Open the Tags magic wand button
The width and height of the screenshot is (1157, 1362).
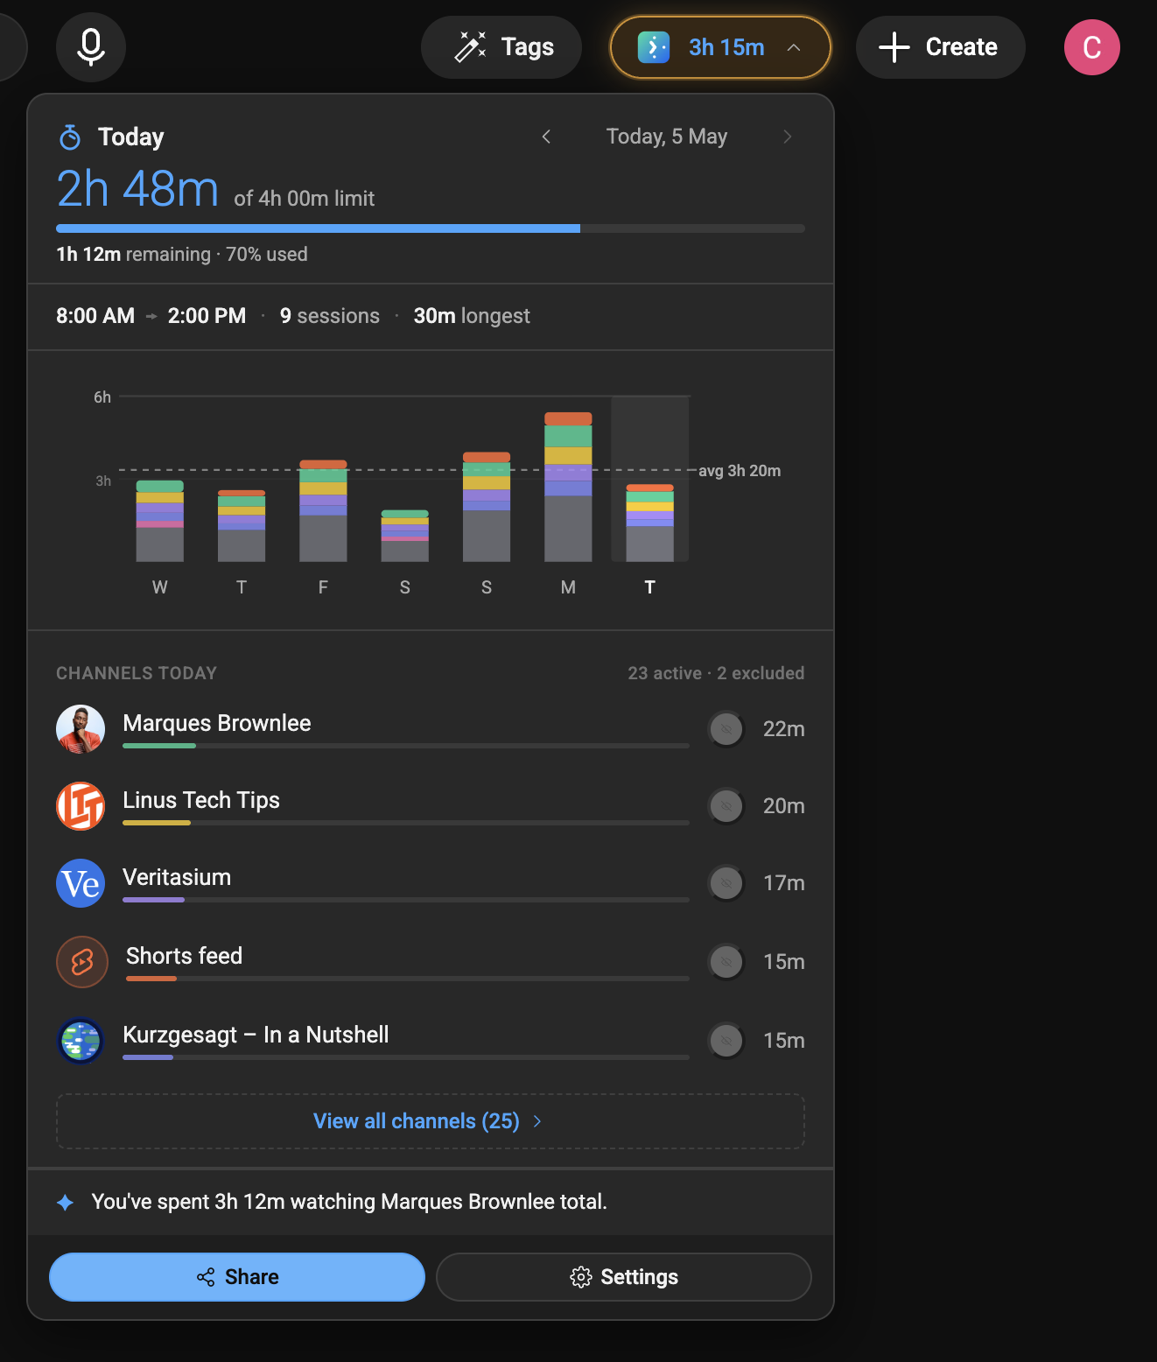[x=501, y=47]
